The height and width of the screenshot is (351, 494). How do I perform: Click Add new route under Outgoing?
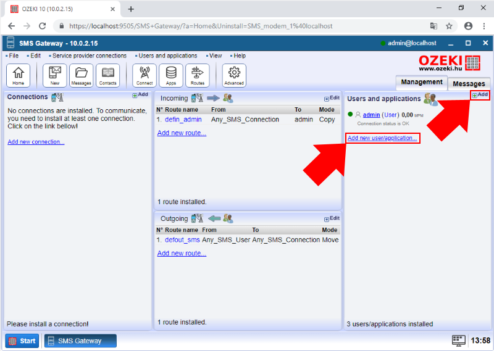point(182,253)
